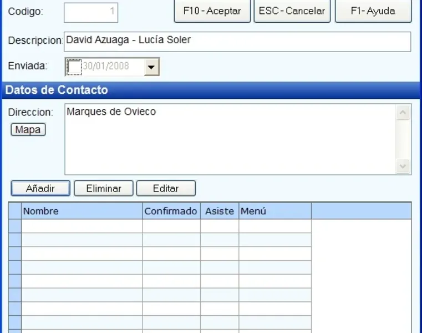Open the Enviada date dropdown arrow
This screenshot has width=422, height=333.
coord(151,67)
